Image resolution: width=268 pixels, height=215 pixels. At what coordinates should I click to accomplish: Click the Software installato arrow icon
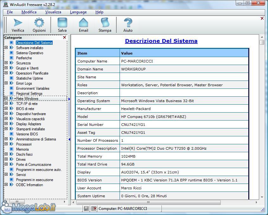pos(12,48)
